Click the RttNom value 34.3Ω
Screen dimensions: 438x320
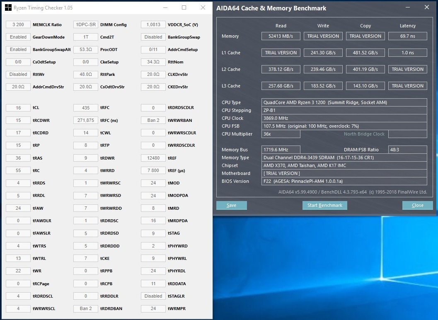153,62
